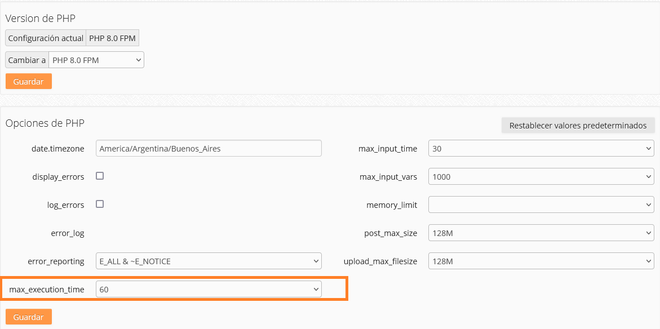Open the 'Cambiar a' PHP version dropdown
Viewport: 660px width, 329px height.
tap(96, 60)
